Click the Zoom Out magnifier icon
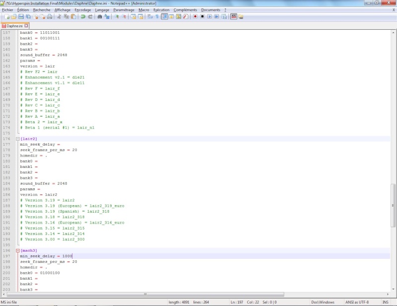The height and width of the screenshot is (306, 397). [x=124, y=17]
